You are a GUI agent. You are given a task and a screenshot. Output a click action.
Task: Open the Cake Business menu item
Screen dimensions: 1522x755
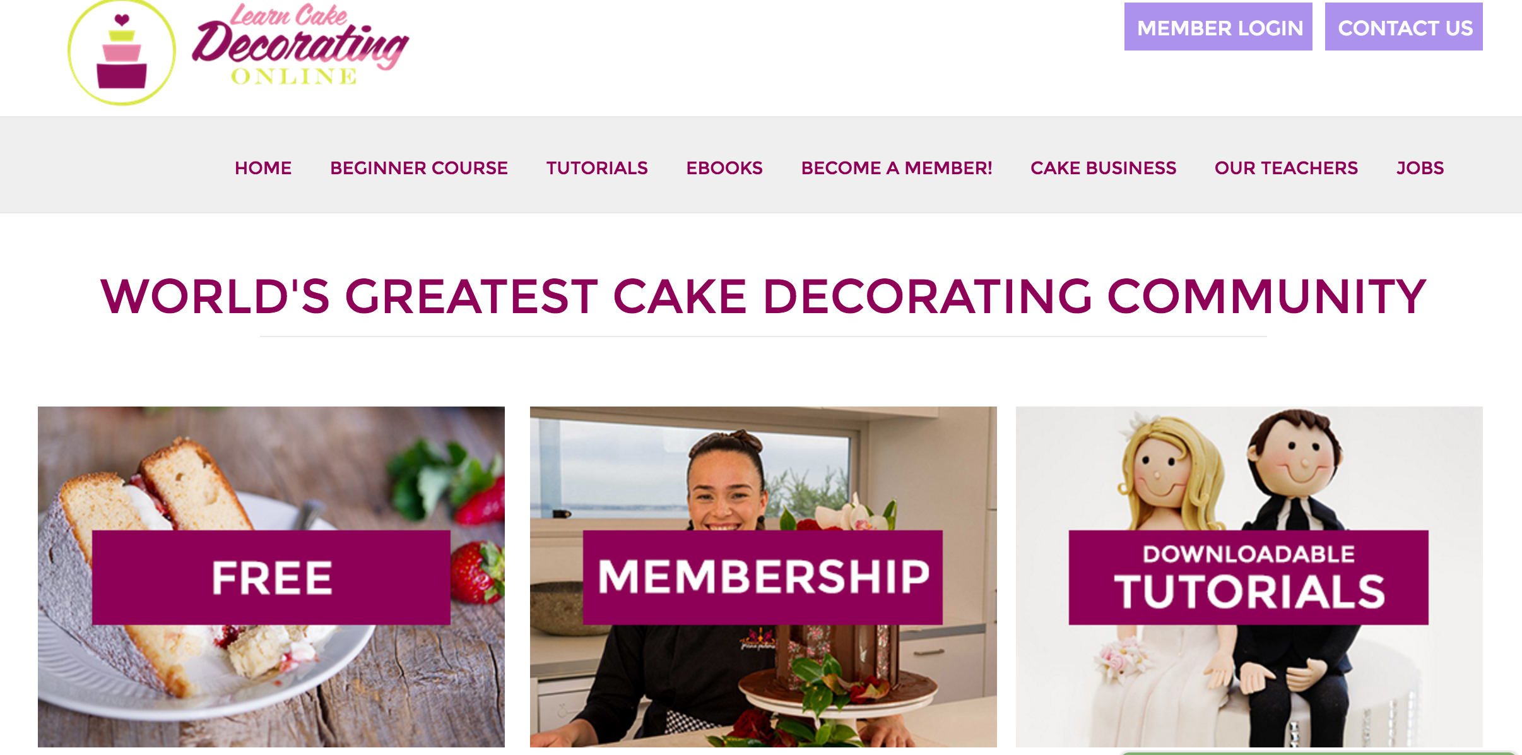[x=1103, y=168]
